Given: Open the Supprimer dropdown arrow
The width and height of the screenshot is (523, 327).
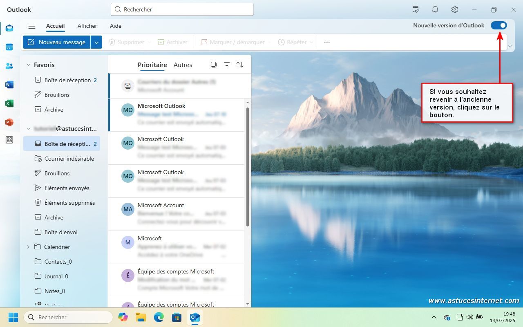Looking at the screenshot, I should tap(149, 42).
